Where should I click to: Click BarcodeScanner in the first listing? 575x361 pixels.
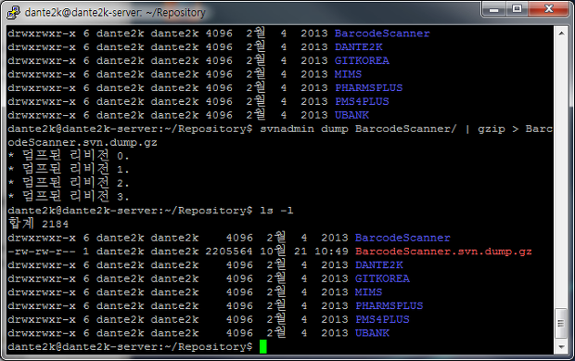tap(382, 33)
